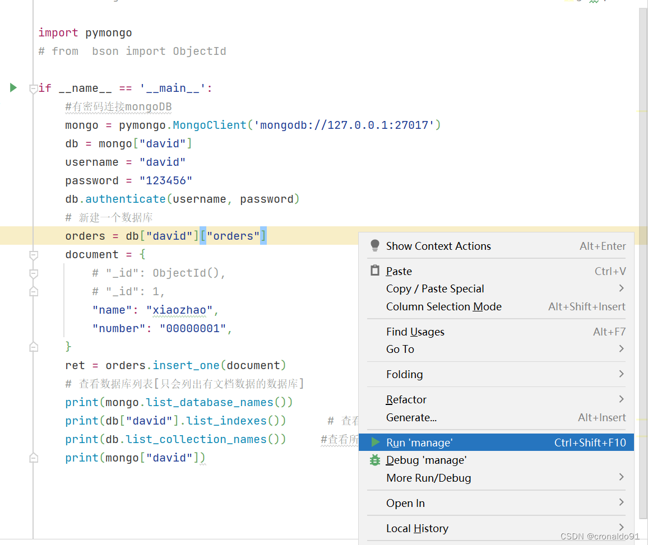Expand the Folding submenu arrow
648x545 pixels.
(x=621, y=374)
